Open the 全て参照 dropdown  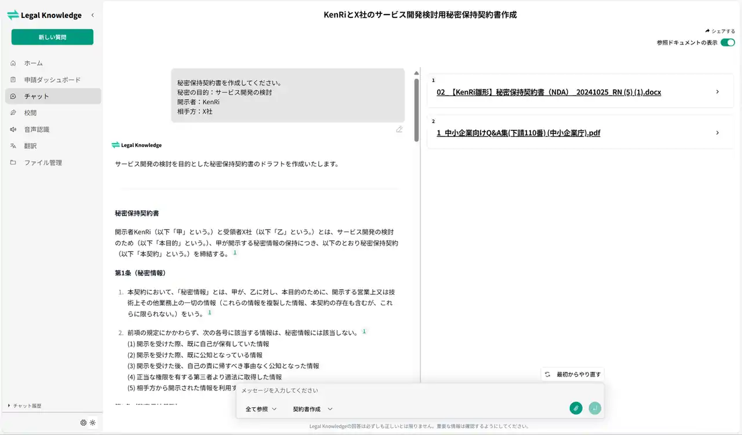[261, 409]
